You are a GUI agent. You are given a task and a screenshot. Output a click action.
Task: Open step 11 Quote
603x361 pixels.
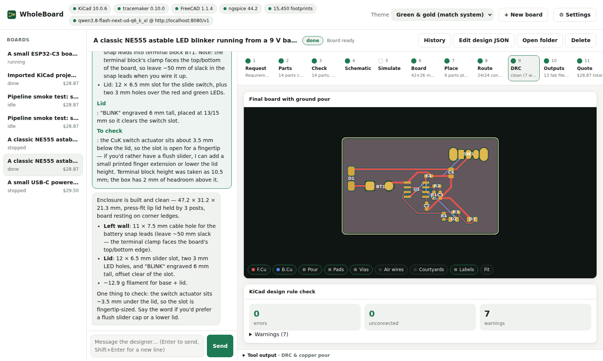[589, 68]
